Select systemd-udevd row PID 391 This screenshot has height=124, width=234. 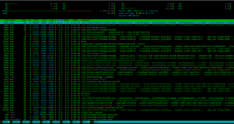117,117
